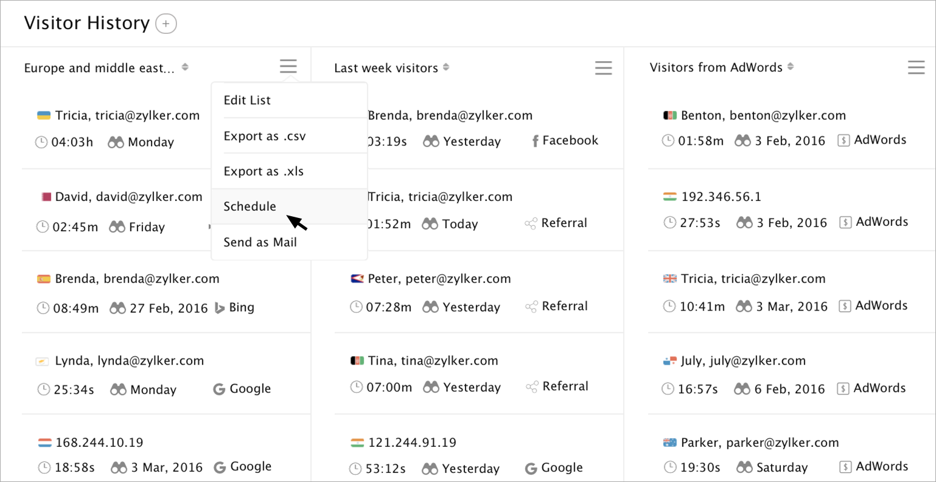The height and width of the screenshot is (482, 936).
Task: Open visitor Lynda, lynda@zylker.com
Action: (129, 361)
